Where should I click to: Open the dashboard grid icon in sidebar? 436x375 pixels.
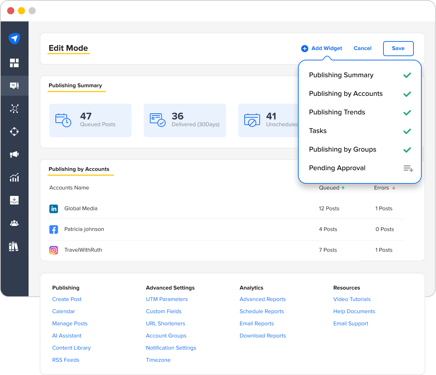[x=14, y=63]
